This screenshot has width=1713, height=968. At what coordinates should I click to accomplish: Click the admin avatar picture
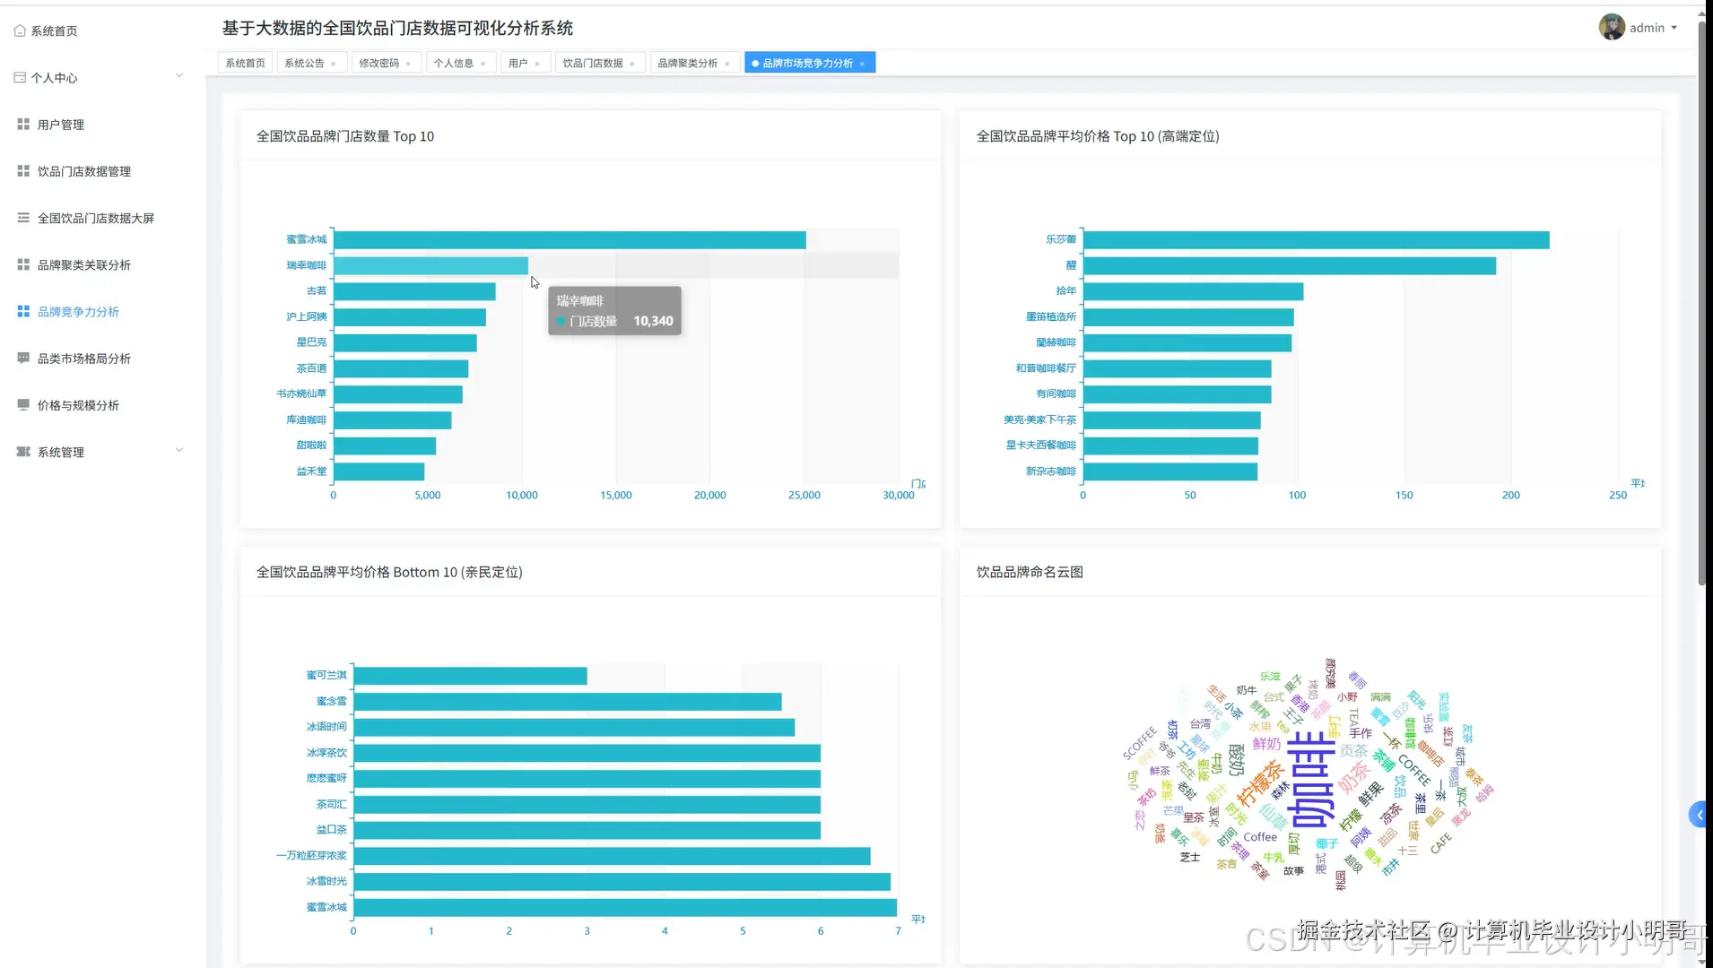pyautogui.click(x=1612, y=27)
